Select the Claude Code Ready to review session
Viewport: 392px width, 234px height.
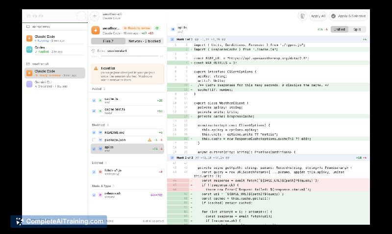coord(55,73)
